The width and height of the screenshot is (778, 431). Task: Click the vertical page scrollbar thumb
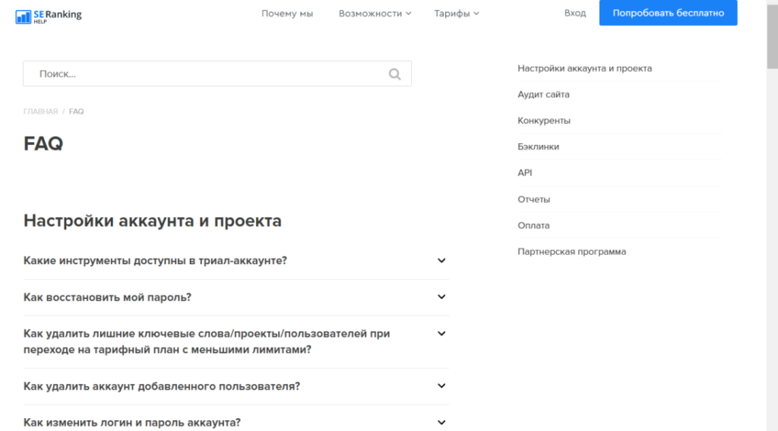point(772,36)
